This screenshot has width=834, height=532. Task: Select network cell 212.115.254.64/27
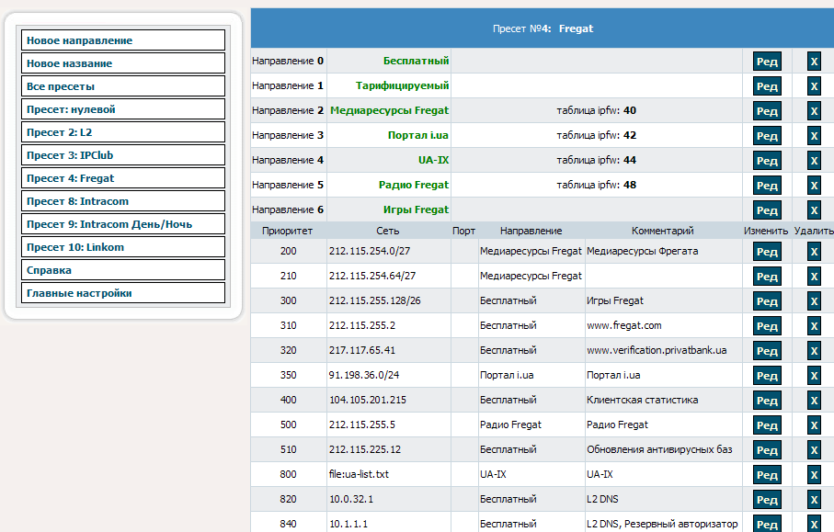click(x=389, y=276)
